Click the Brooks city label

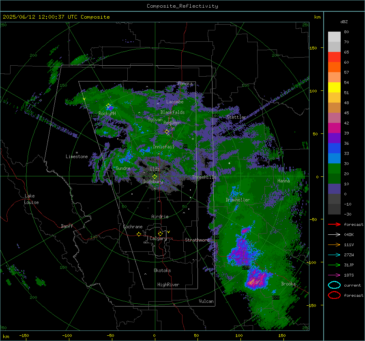pos(288,284)
